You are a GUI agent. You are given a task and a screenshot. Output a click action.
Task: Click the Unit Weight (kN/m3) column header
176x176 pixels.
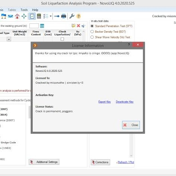coord(19,33)
